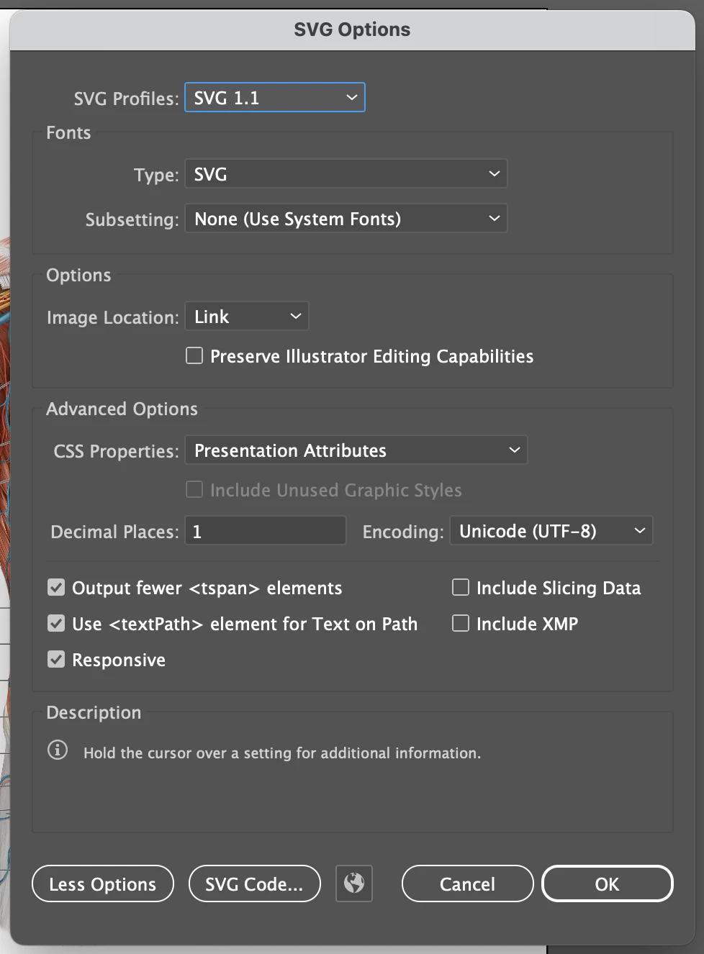This screenshot has height=954, width=704.
Task: Click the globe preview in browser icon
Action: [354, 883]
